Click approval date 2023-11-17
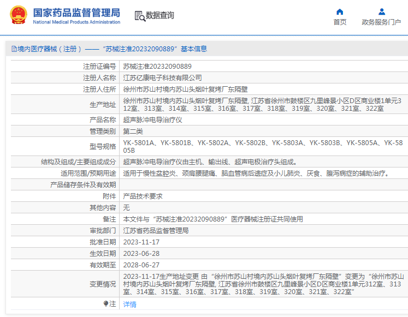The height and width of the screenshot is (317, 408). (x=141, y=242)
